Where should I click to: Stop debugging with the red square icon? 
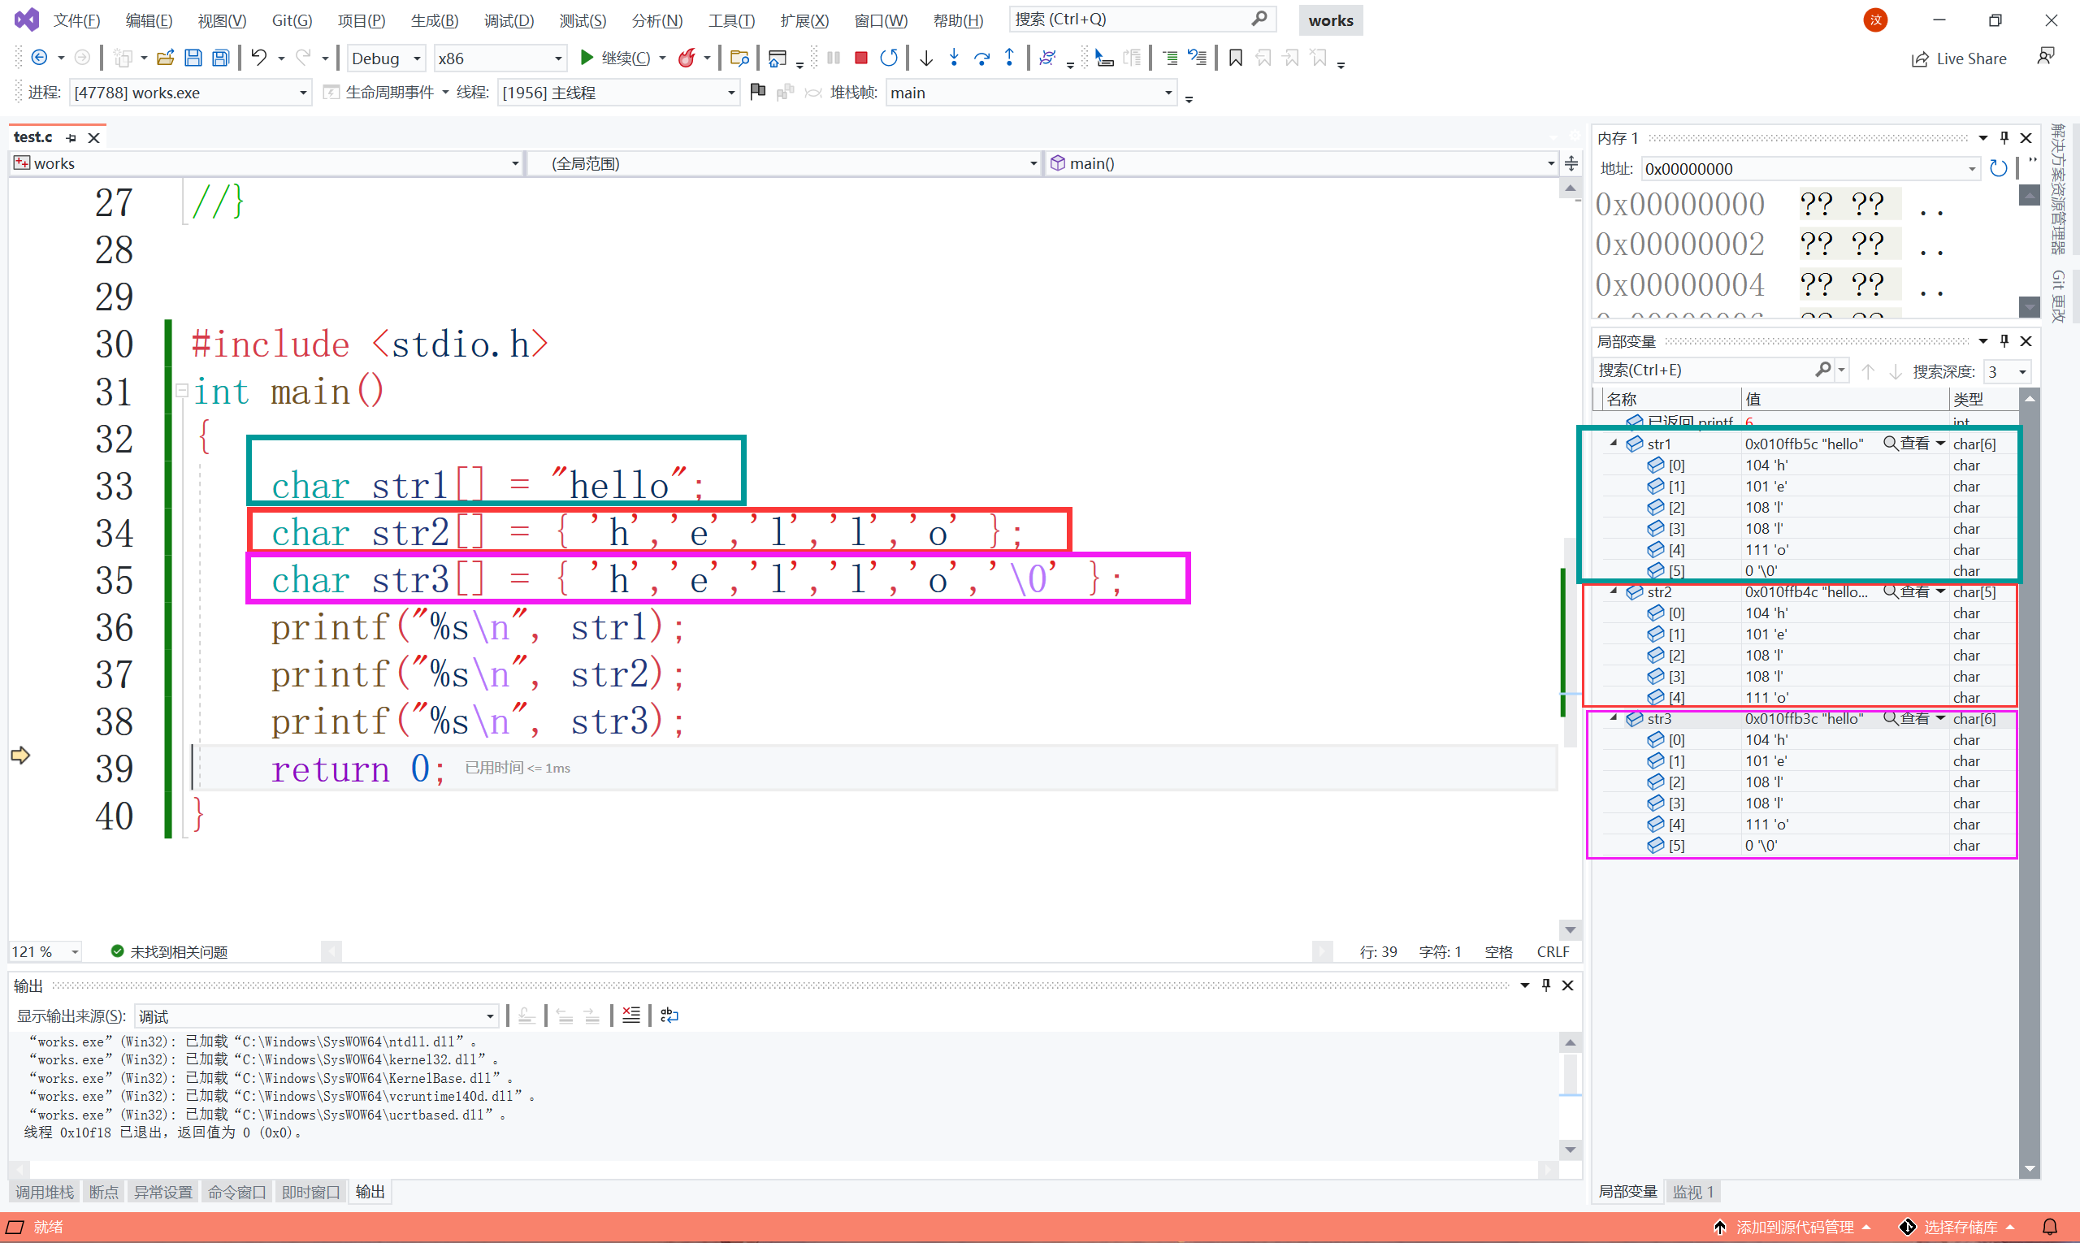coord(860,58)
